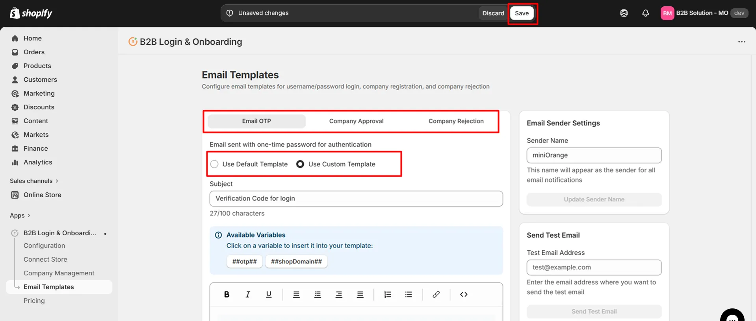Save the unsaved changes
The height and width of the screenshot is (321, 756).
click(522, 13)
